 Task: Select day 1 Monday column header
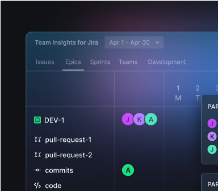[178, 93]
